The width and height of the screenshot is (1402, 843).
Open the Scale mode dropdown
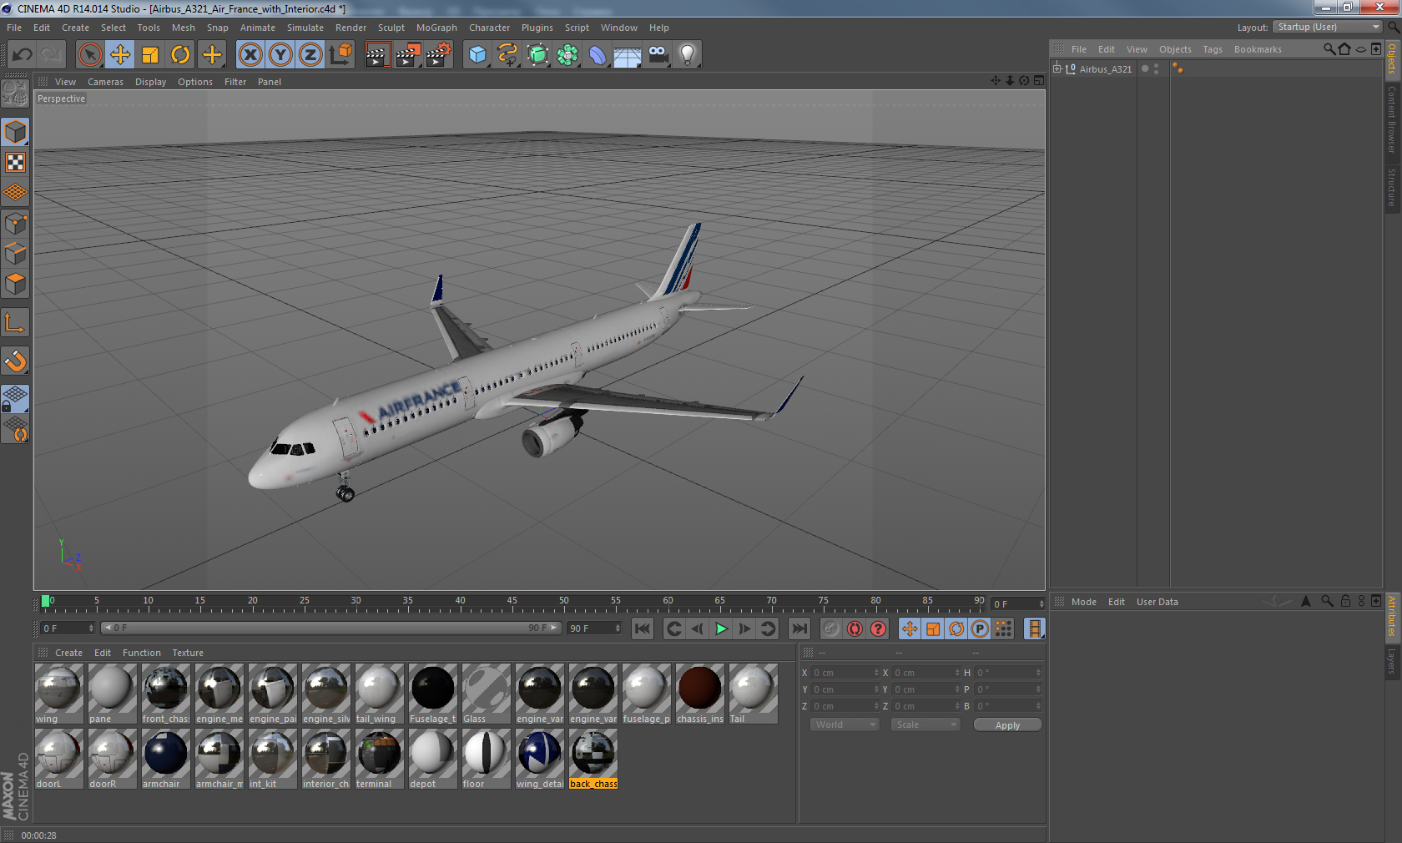925,724
